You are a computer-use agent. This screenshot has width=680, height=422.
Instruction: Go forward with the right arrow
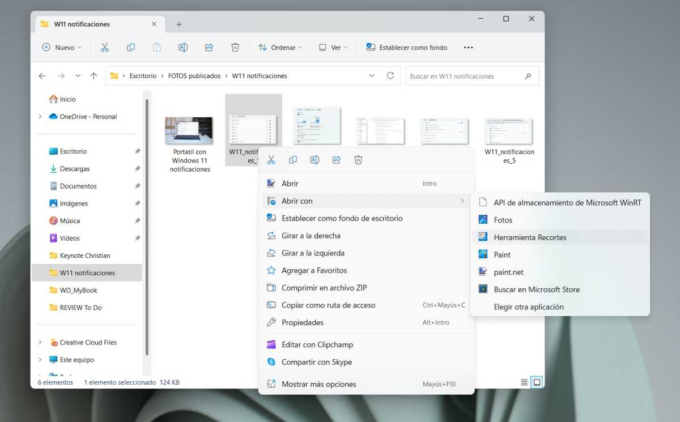click(x=61, y=76)
